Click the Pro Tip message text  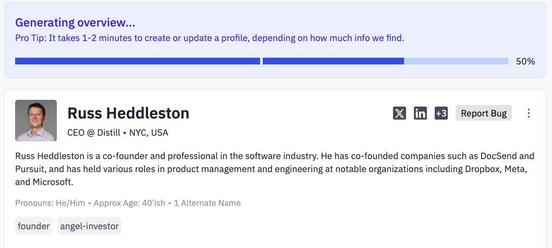click(x=210, y=38)
